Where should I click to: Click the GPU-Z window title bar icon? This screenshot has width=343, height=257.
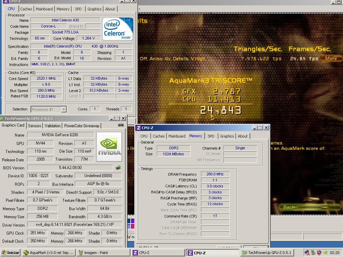point(2,118)
